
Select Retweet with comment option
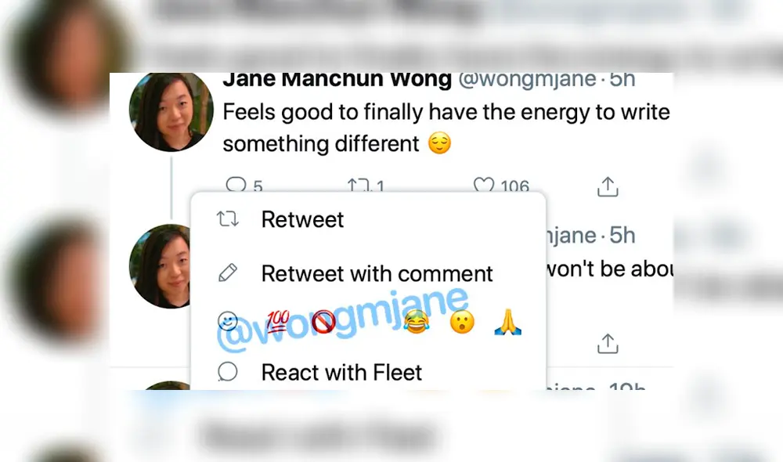pyautogui.click(x=377, y=274)
